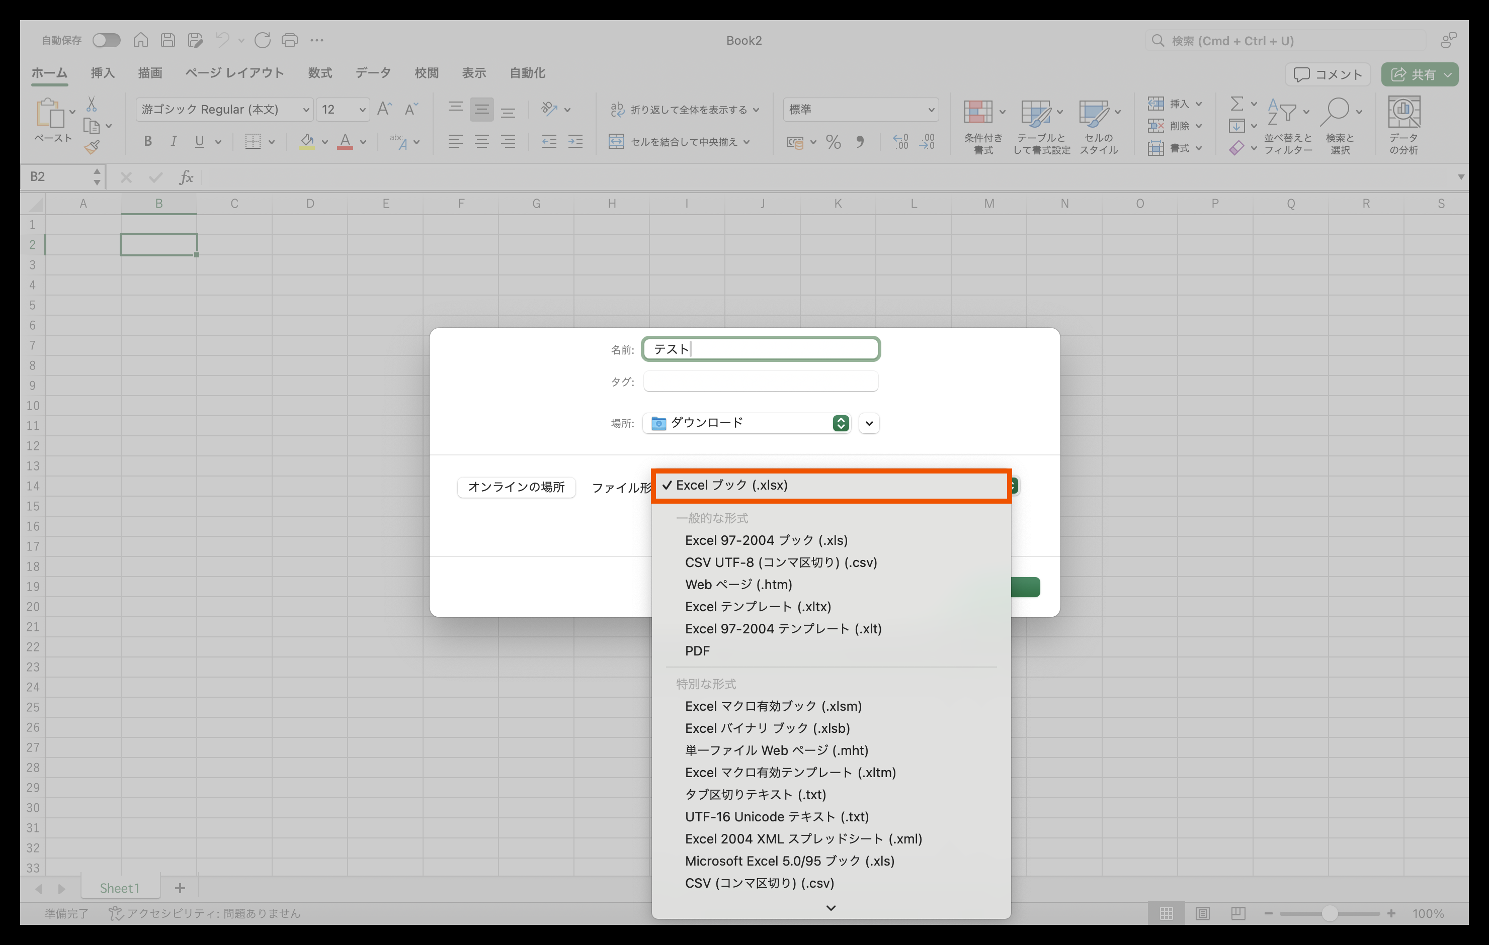Toggle align text left
1489x945 pixels.
(x=455, y=142)
